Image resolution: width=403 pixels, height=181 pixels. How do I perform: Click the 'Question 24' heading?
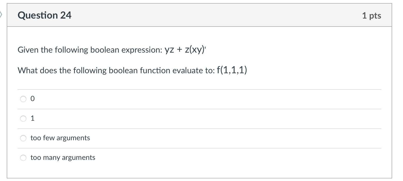tap(44, 15)
